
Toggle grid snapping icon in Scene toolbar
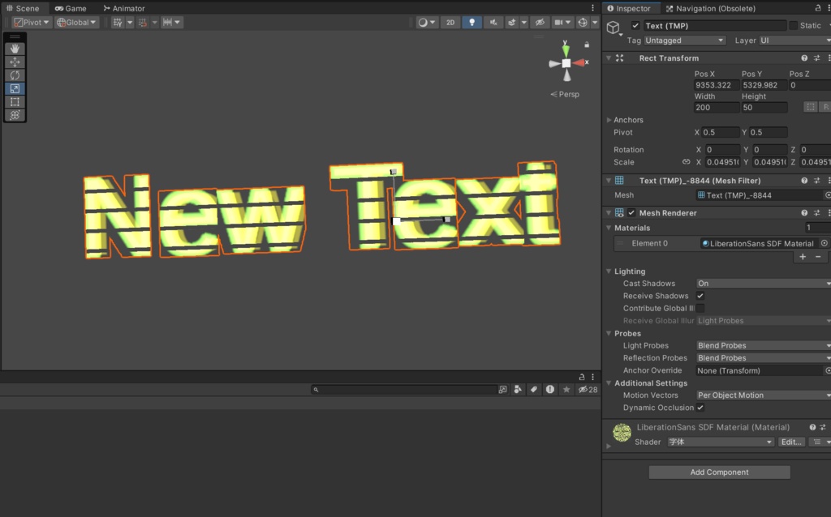(x=118, y=22)
